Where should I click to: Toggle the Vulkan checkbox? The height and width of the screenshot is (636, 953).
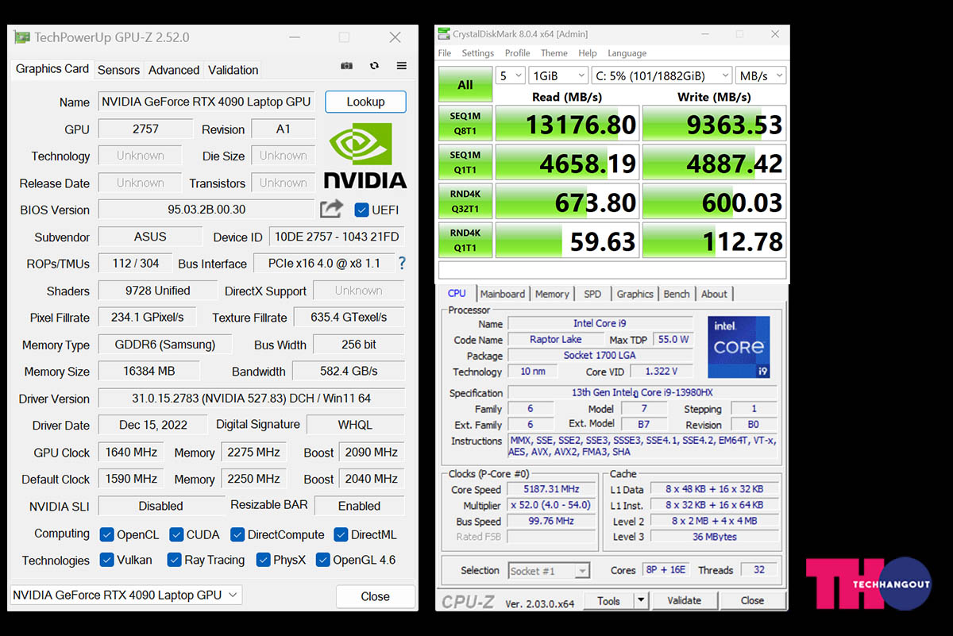[x=107, y=560]
